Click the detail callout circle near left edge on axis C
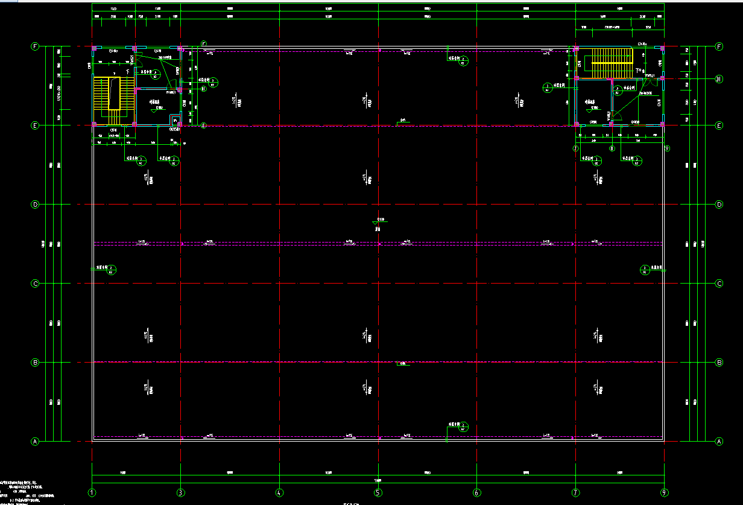 (112, 269)
